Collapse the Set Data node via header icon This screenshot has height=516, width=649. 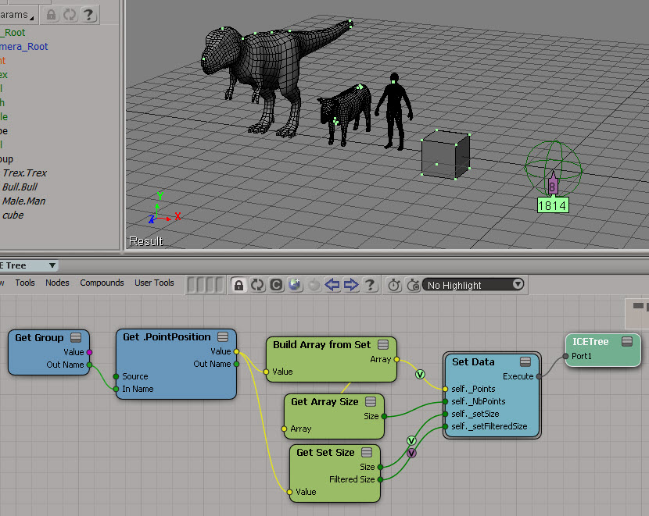tap(525, 362)
